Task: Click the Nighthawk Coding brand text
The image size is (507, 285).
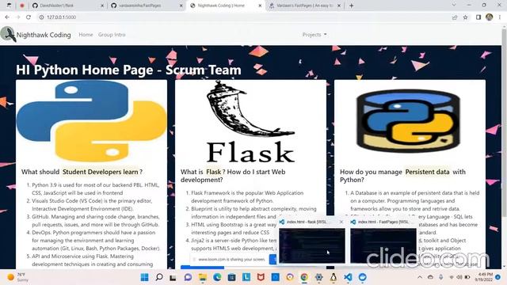Action: pos(44,35)
